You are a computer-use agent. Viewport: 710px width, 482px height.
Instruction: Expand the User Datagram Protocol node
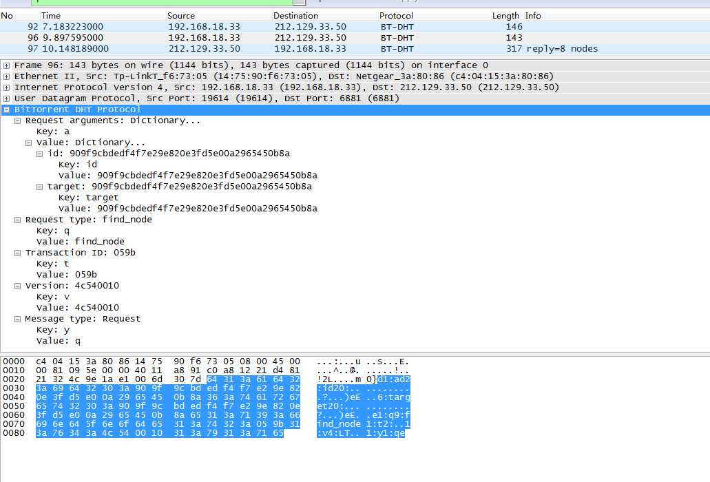click(x=6, y=98)
